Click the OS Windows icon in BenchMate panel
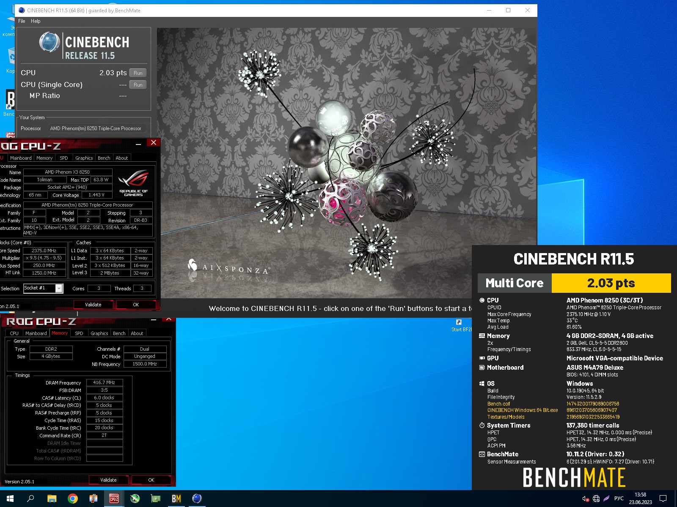677x507 pixels. (482, 384)
